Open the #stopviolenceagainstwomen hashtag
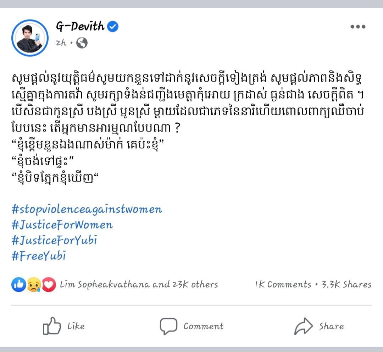 pyautogui.click(x=87, y=209)
